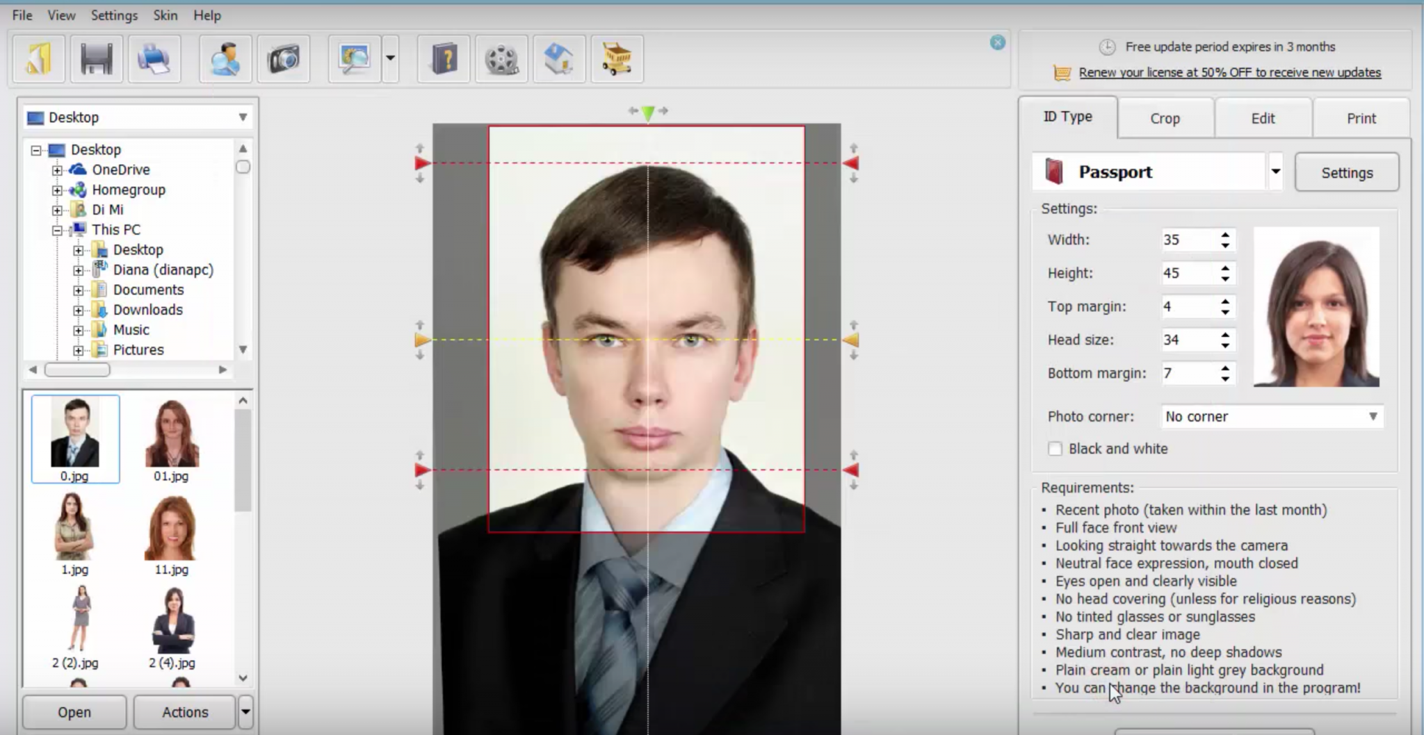The image size is (1424, 735).
Task: Open the View menu
Action: (x=61, y=15)
